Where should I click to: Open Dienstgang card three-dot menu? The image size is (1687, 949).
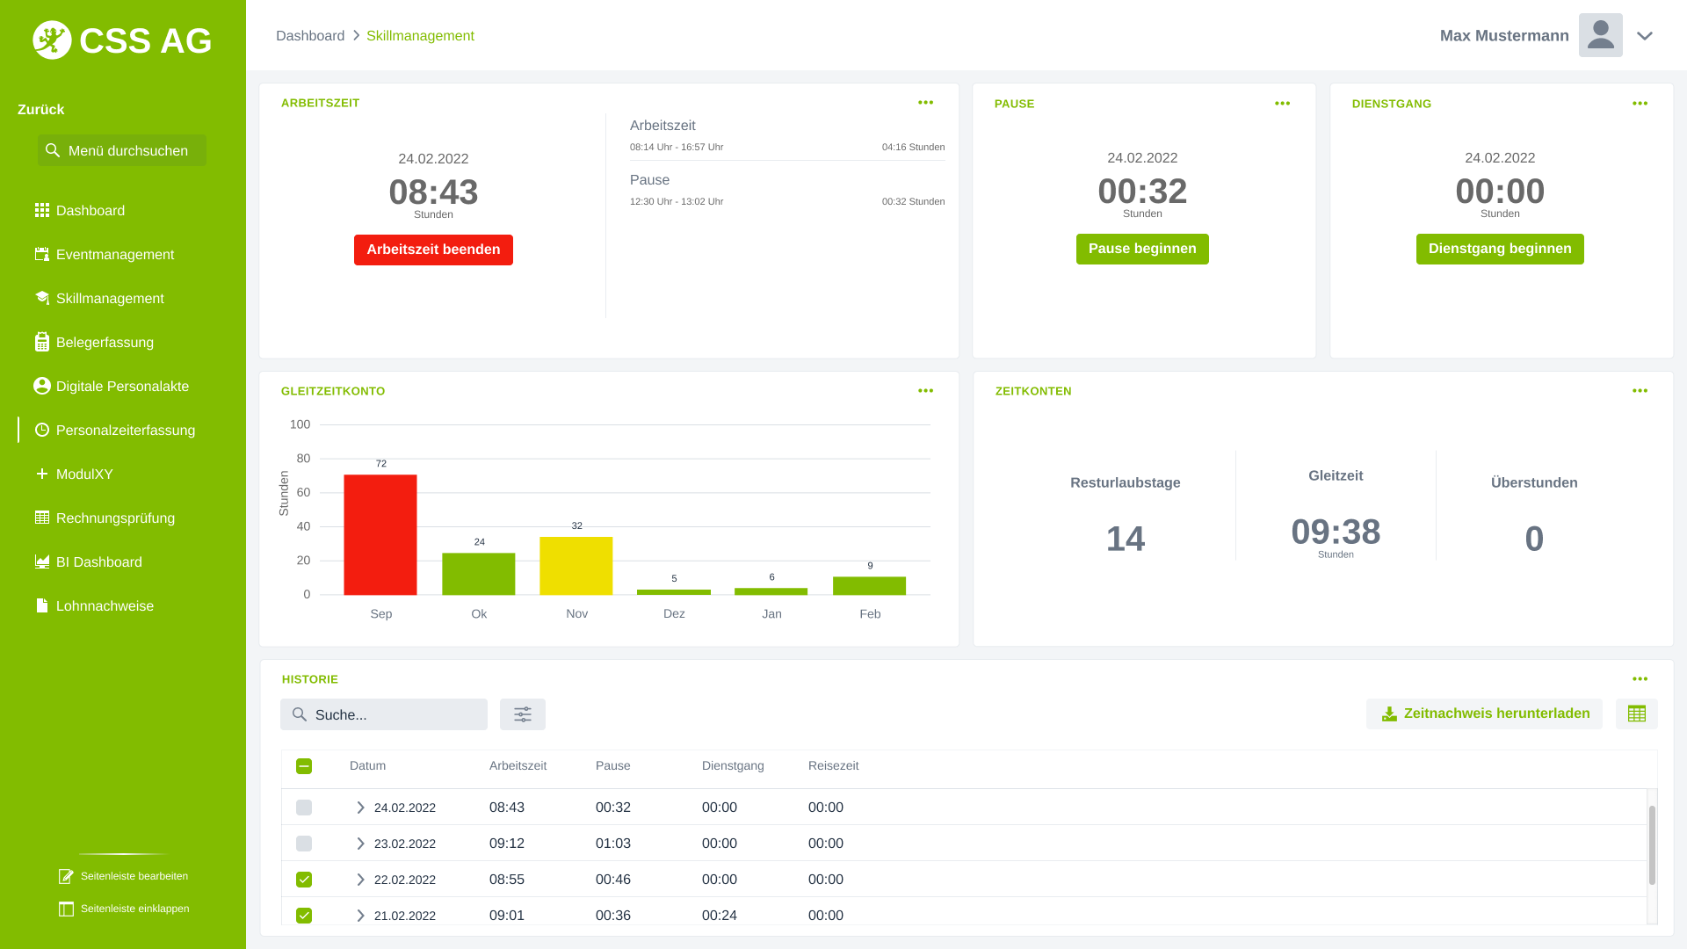pos(1640,104)
